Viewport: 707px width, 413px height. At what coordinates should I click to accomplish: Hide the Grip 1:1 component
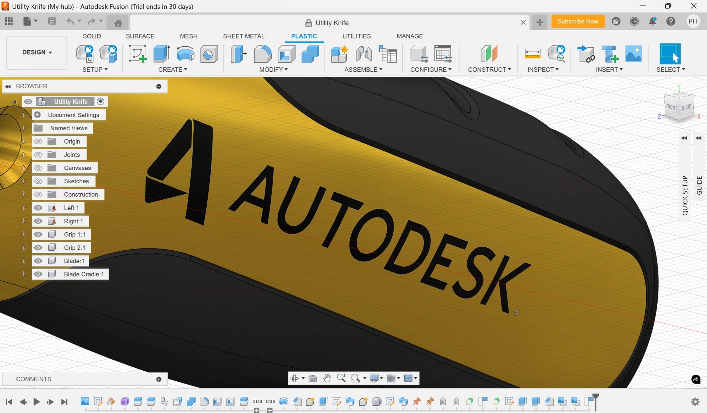(x=38, y=234)
